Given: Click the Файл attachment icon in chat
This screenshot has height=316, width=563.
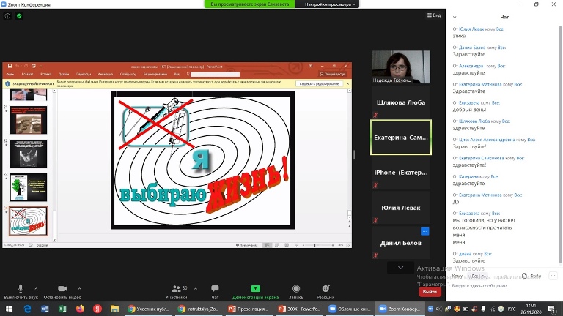Looking at the screenshot, I should tap(532, 276).
